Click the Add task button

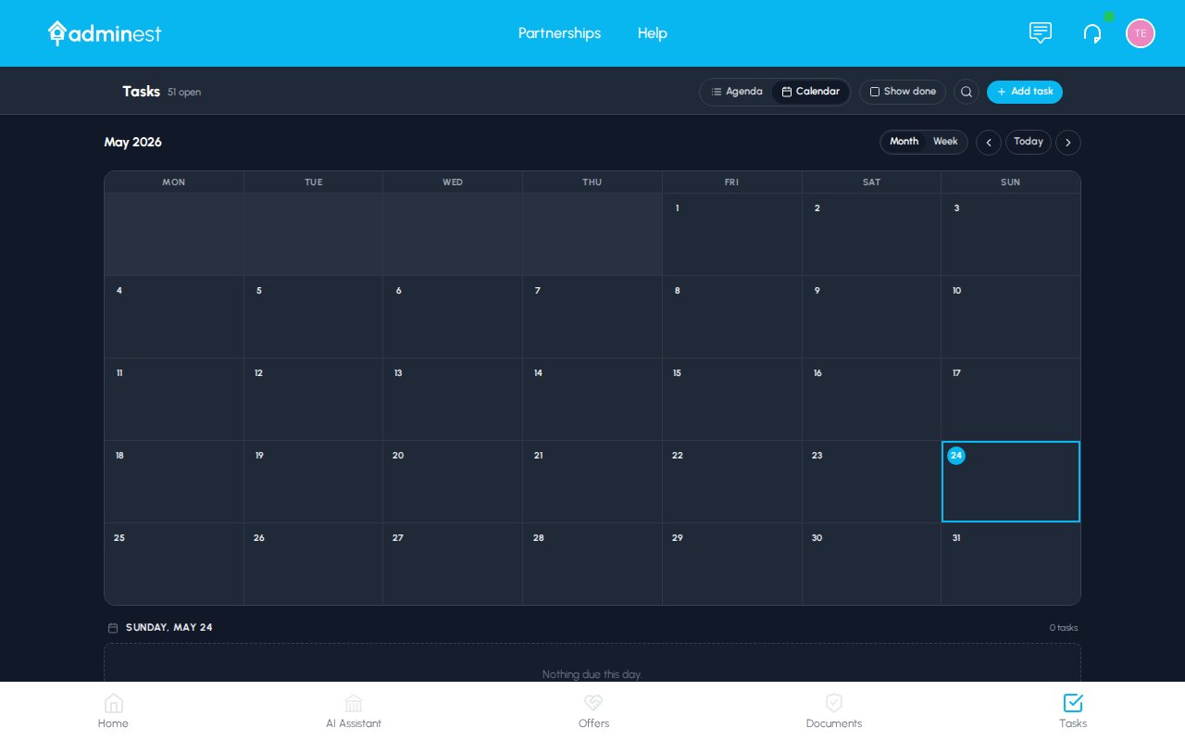click(x=1025, y=92)
